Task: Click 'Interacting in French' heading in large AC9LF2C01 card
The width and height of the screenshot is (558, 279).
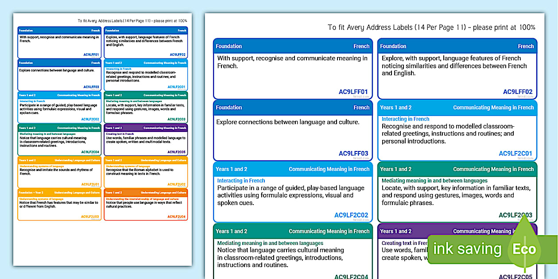Action: 406,119
